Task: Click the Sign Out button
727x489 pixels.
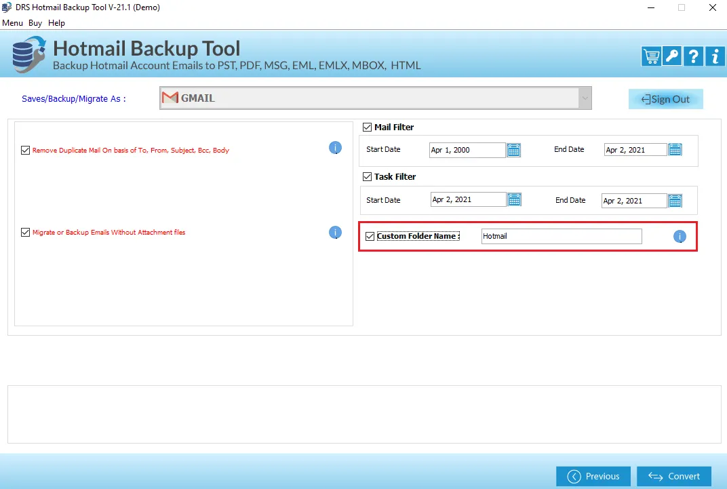Action: 666,99
